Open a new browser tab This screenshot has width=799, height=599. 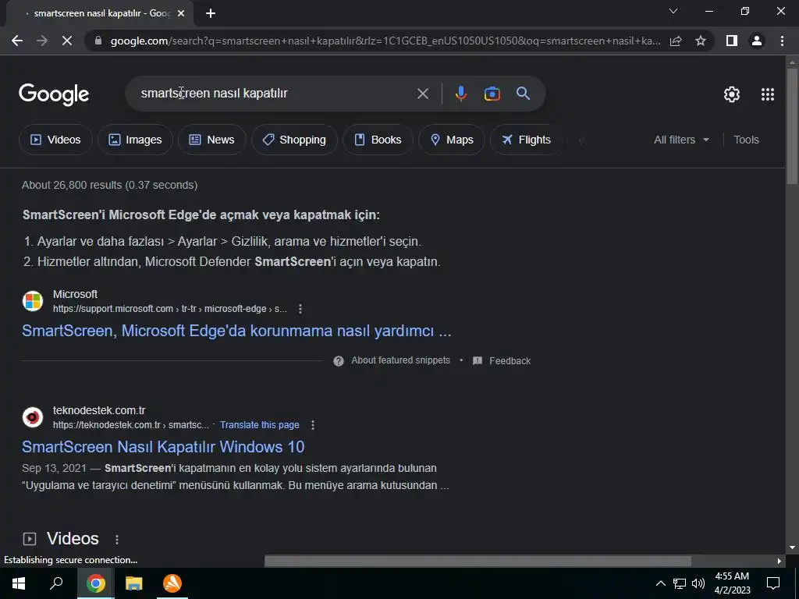(211, 13)
